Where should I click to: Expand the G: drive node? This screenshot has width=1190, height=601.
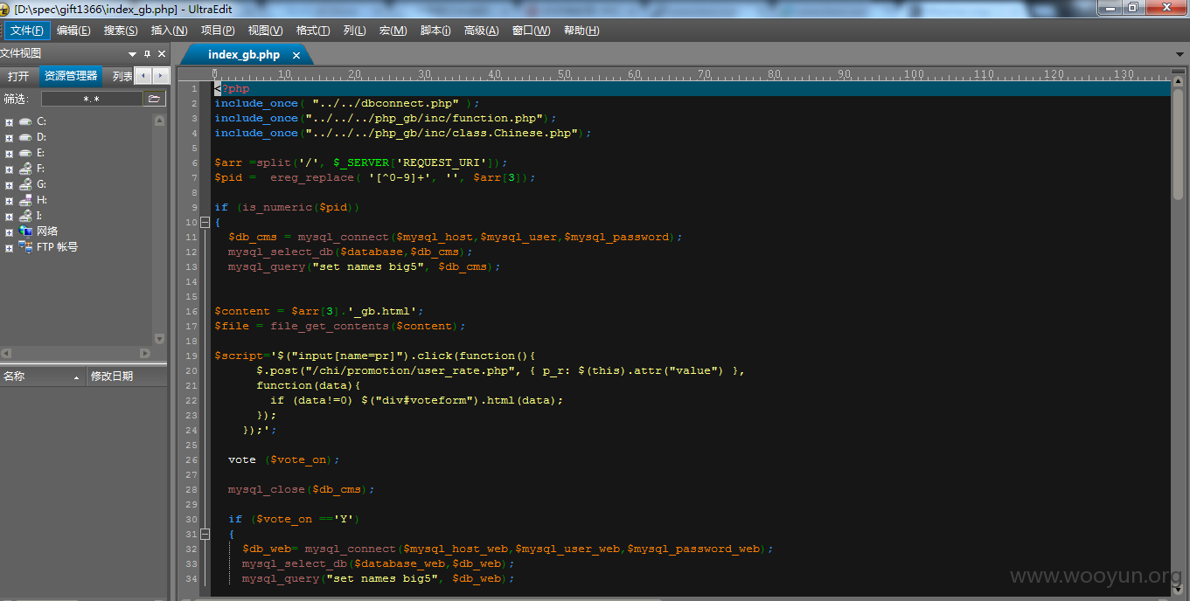[x=9, y=185]
